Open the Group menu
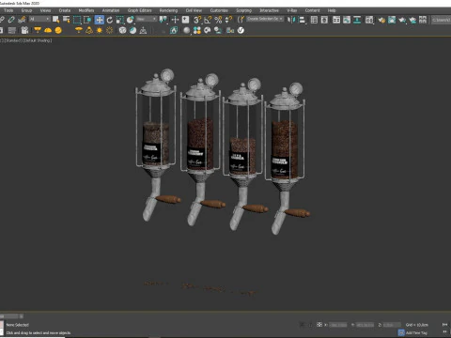Screen dimensions: 451x338 pyautogui.click(x=26, y=10)
